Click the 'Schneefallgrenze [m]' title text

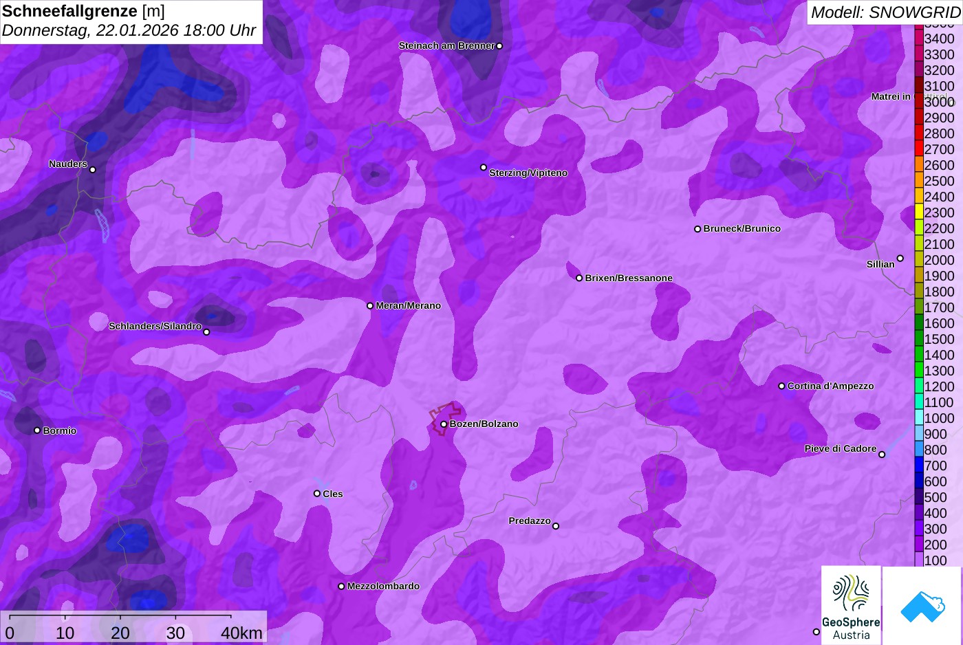83,11
